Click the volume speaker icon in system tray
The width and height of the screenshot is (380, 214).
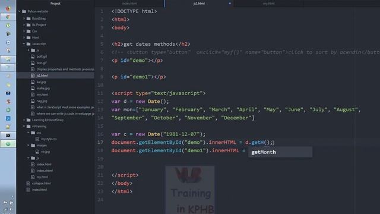click(x=11, y=209)
